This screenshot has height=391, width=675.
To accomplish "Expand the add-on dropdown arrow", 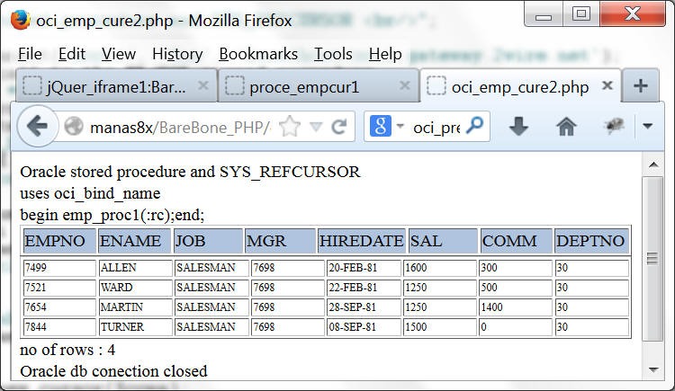I will tap(647, 126).
